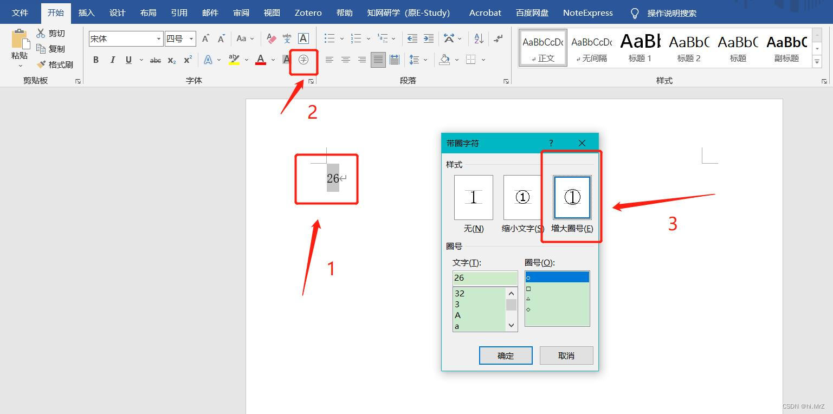
Task: Click the 文字 text field showing 26
Action: (485, 278)
